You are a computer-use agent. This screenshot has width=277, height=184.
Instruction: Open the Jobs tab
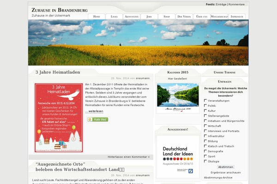pos(149,17)
